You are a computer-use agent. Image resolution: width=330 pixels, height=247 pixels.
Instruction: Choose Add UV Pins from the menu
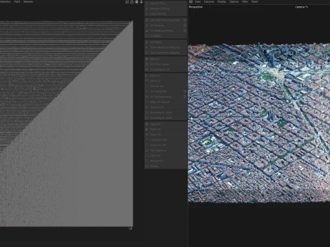[166, 3]
